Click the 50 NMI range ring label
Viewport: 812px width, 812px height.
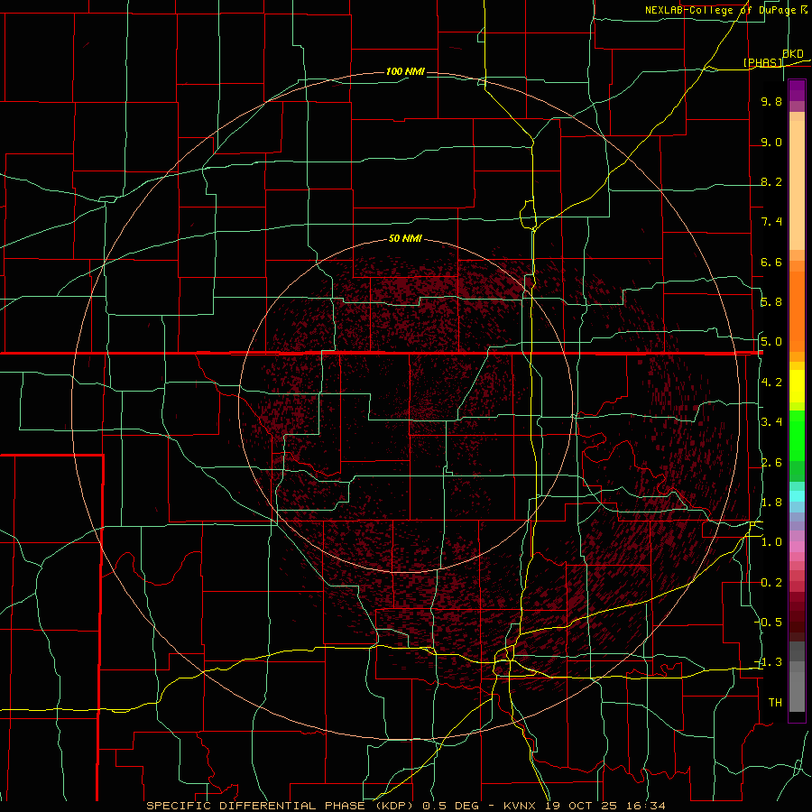coord(405,238)
